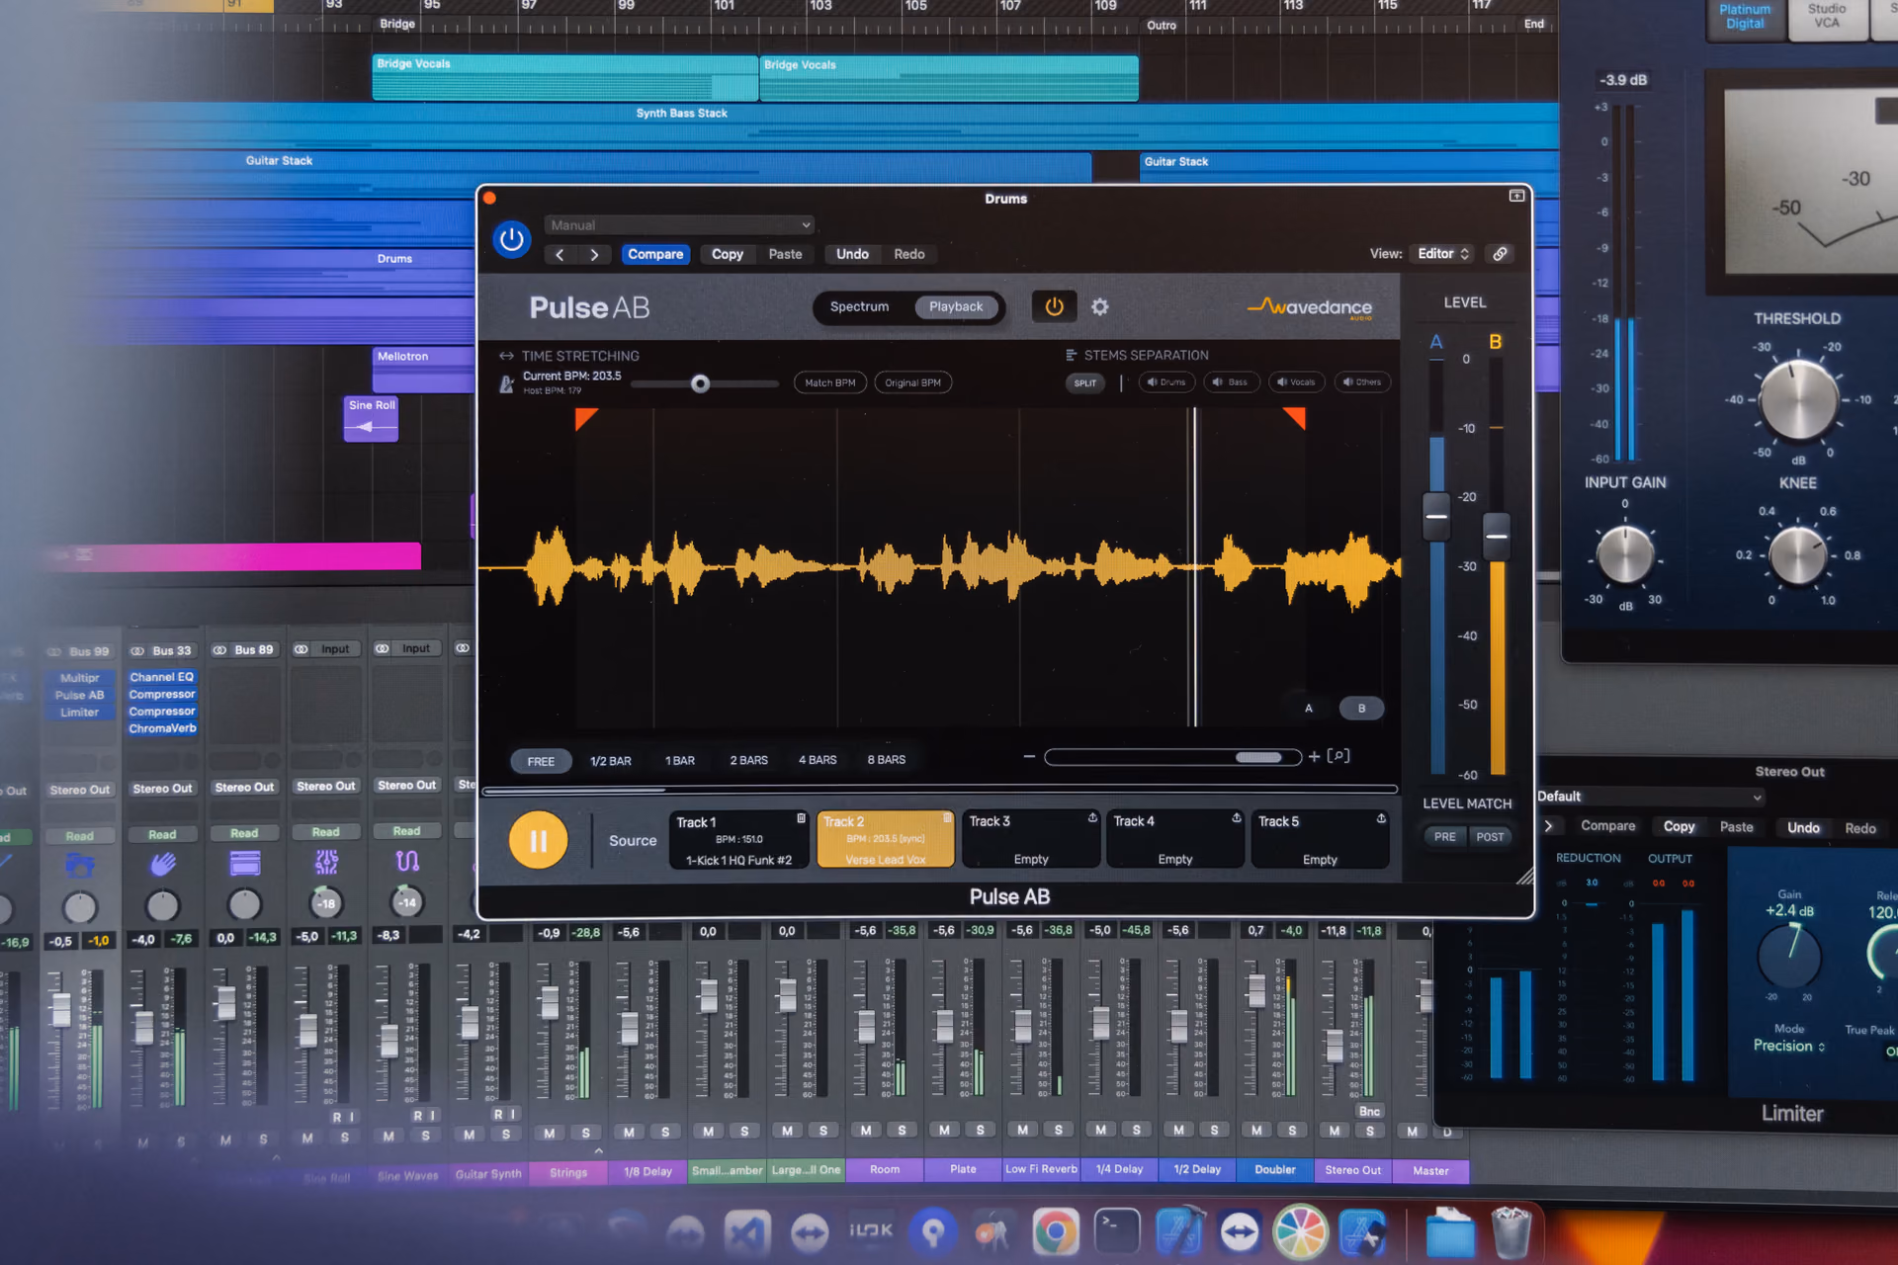Click Undo in the Drums plugin header

[x=852, y=254]
